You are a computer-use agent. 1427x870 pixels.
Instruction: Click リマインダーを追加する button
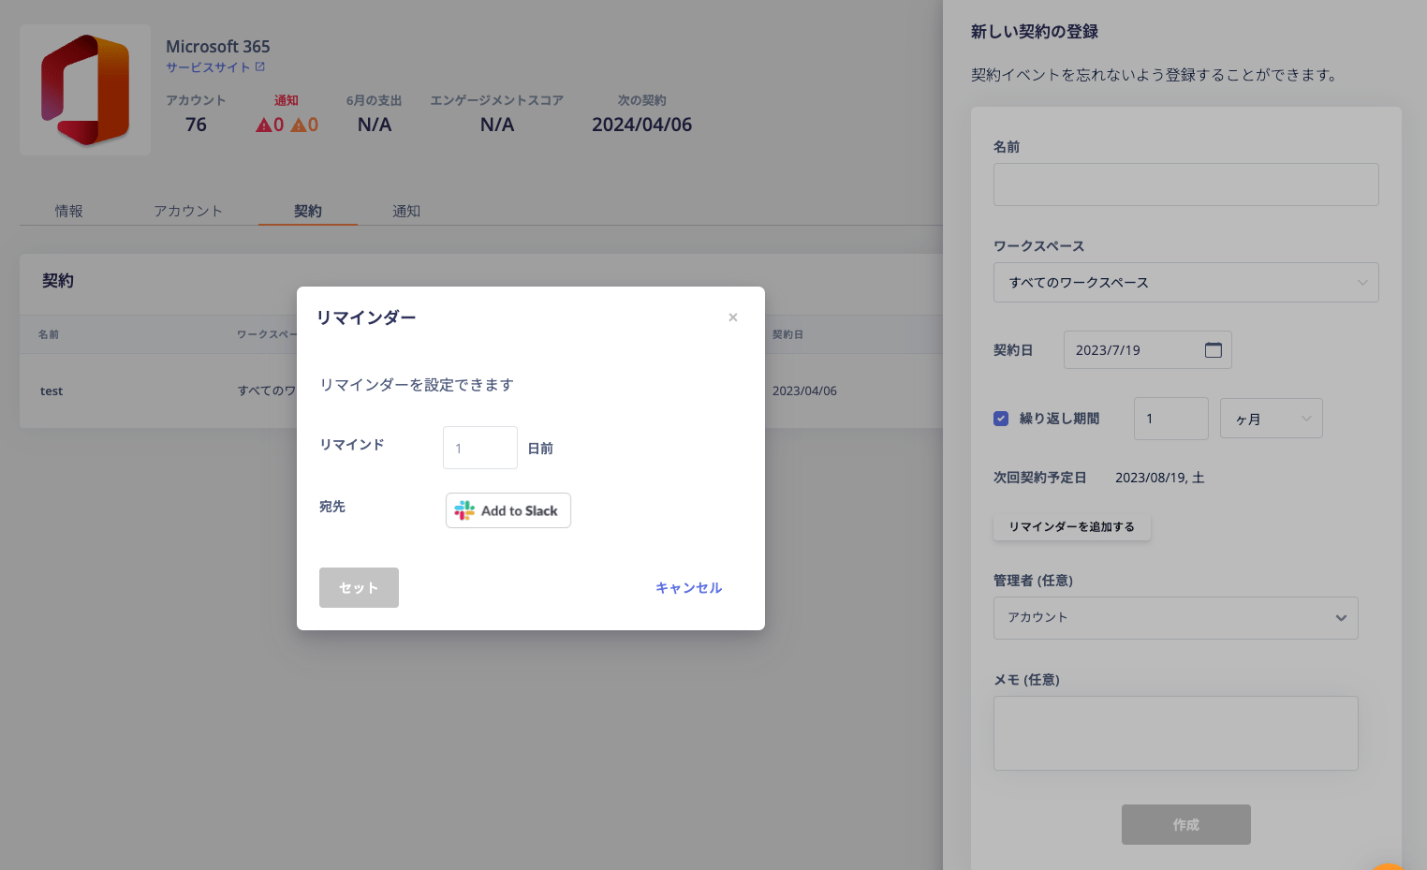coord(1072,526)
